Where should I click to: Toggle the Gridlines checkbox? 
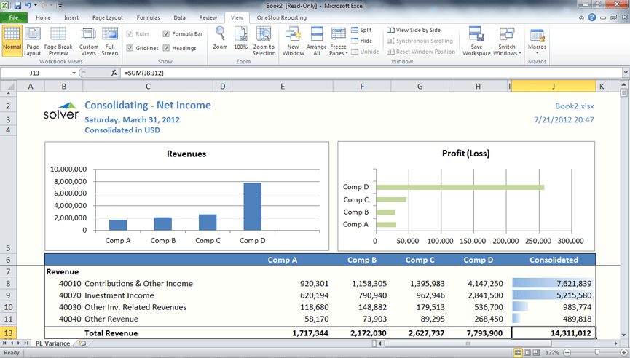pyautogui.click(x=130, y=48)
